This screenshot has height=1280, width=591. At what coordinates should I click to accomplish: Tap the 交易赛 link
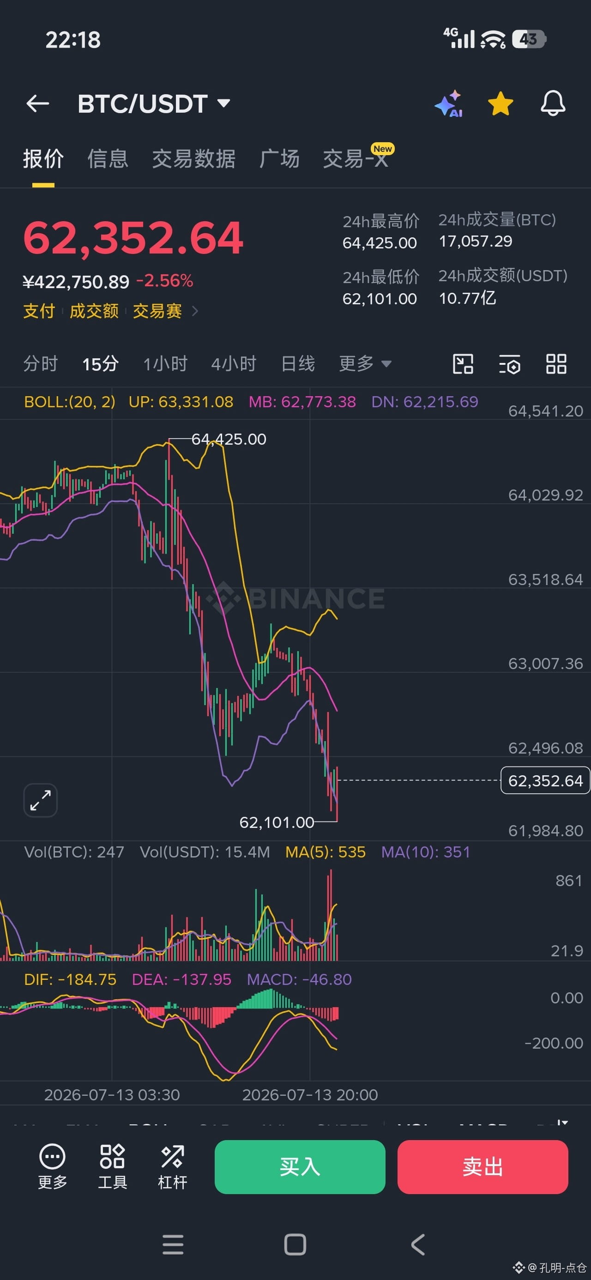click(x=157, y=311)
